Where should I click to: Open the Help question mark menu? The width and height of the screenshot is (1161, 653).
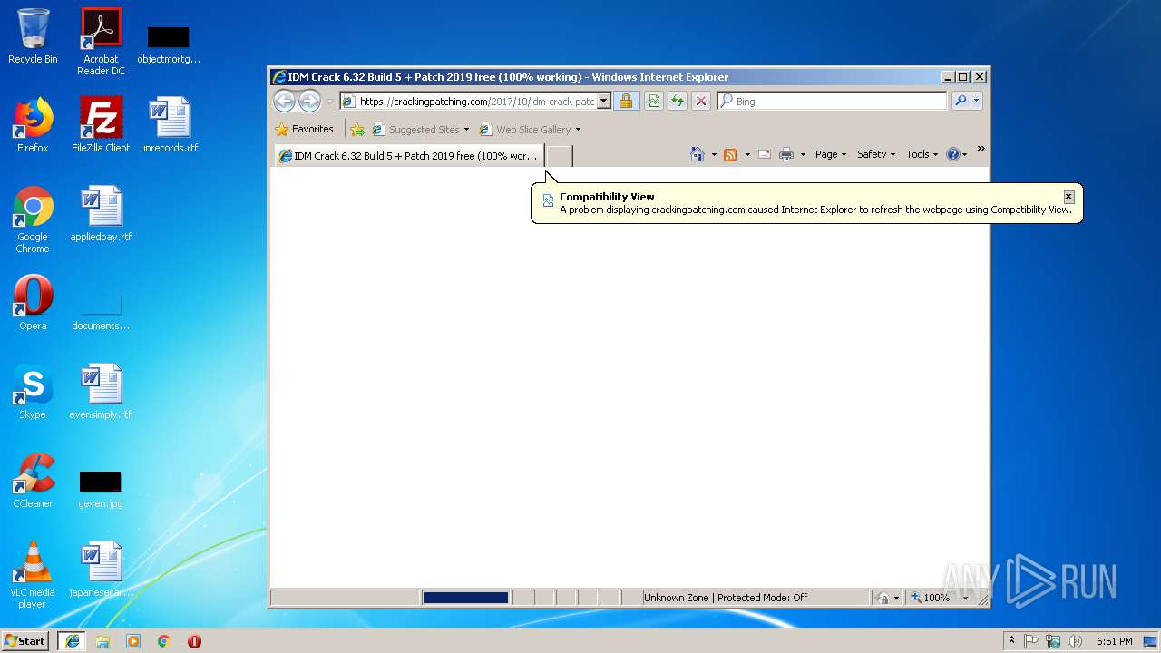(x=956, y=154)
